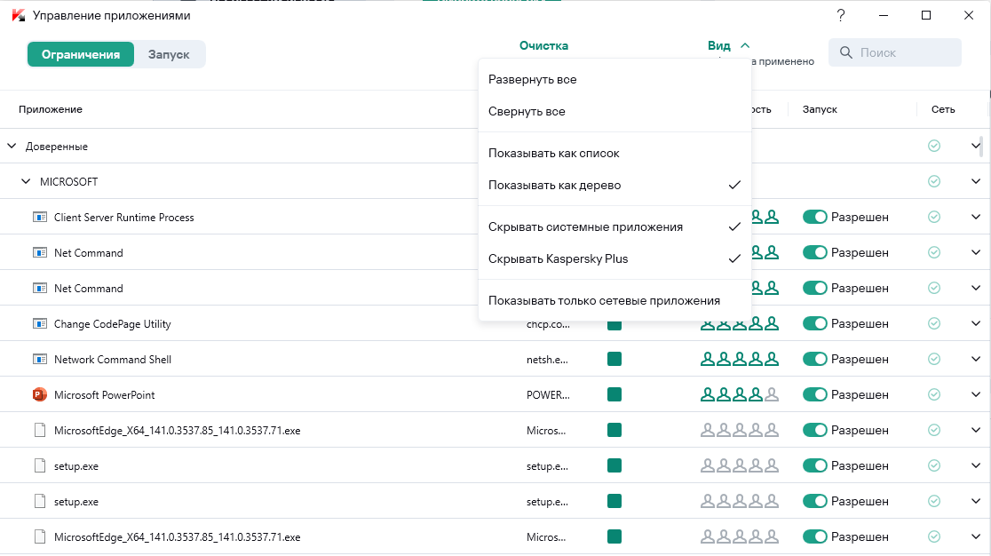Image resolution: width=991 pixels, height=556 pixels.
Task: Click the Network Command Shell icon
Action: pos(39,360)
